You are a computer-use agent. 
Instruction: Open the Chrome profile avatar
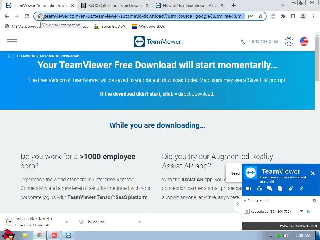303,16
